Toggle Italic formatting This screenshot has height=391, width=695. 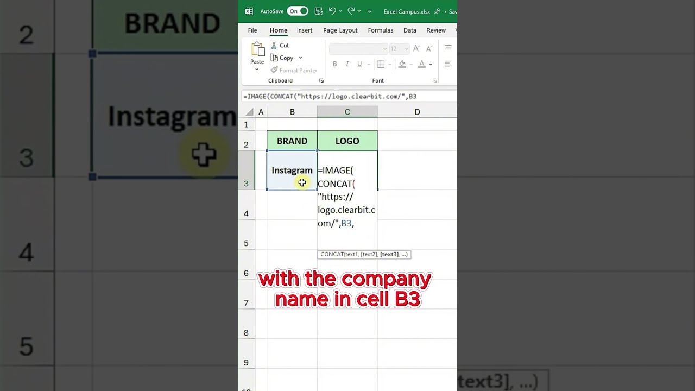(x=347, y=64)
